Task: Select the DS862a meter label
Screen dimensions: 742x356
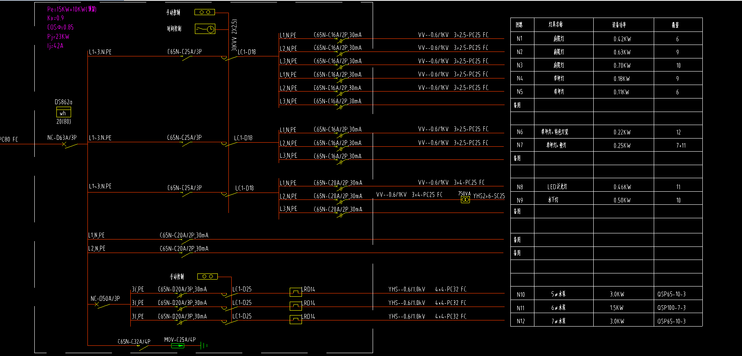Action: pos(63,102)
